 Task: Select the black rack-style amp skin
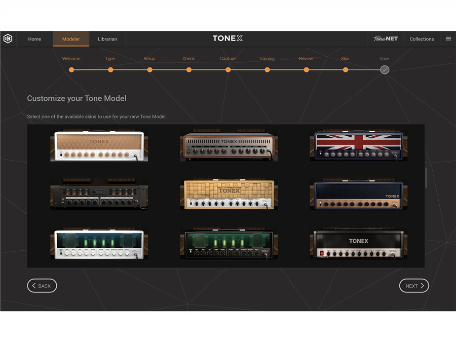coord(99,194)
